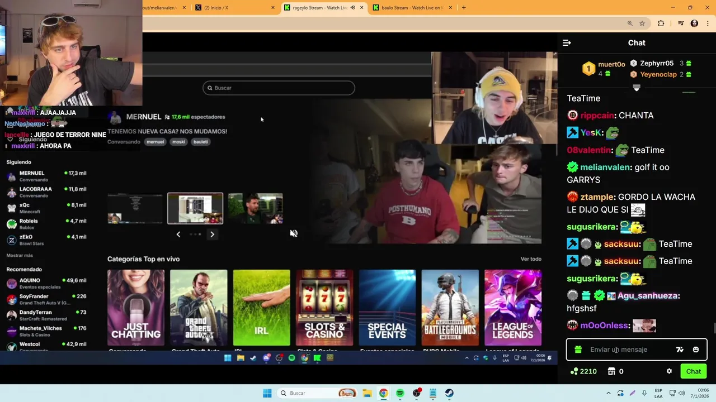Expand the gift leaderboard arrow
716x402 pixels.
click(636, 88)
